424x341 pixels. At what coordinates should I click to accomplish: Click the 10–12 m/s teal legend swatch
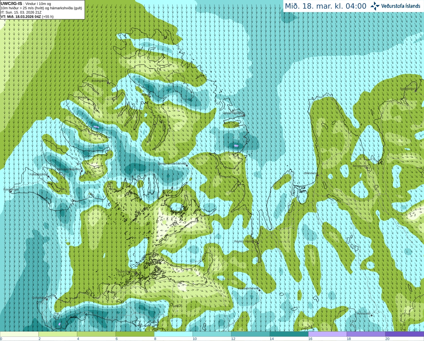click(212, 334)
